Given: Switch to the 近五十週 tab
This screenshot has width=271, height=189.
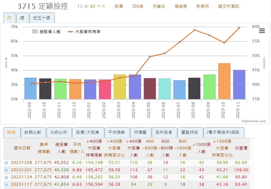Looking at the screenshot, I should [41, 18].
